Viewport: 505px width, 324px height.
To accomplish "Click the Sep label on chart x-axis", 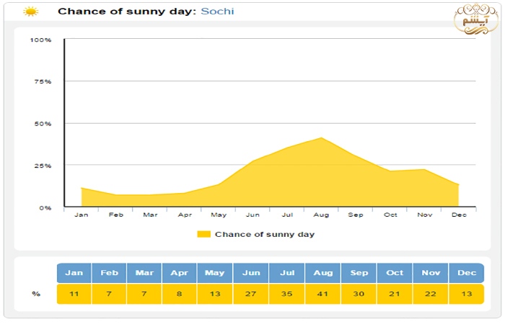I will pos(356,215).
